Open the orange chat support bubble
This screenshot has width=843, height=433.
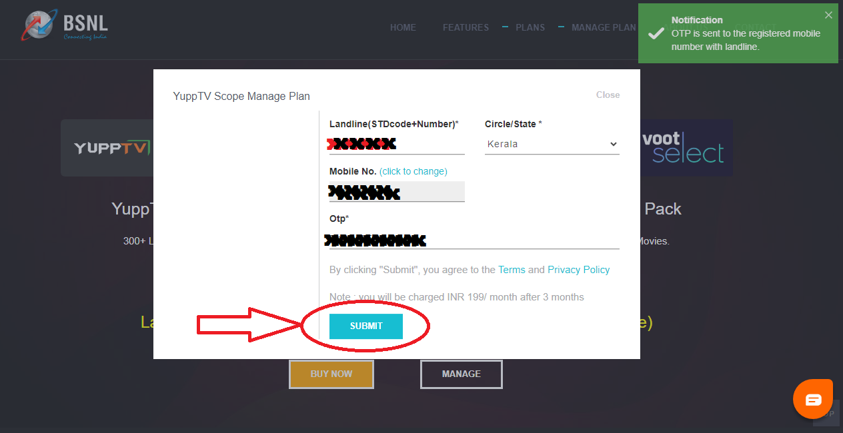click(813, 399)
